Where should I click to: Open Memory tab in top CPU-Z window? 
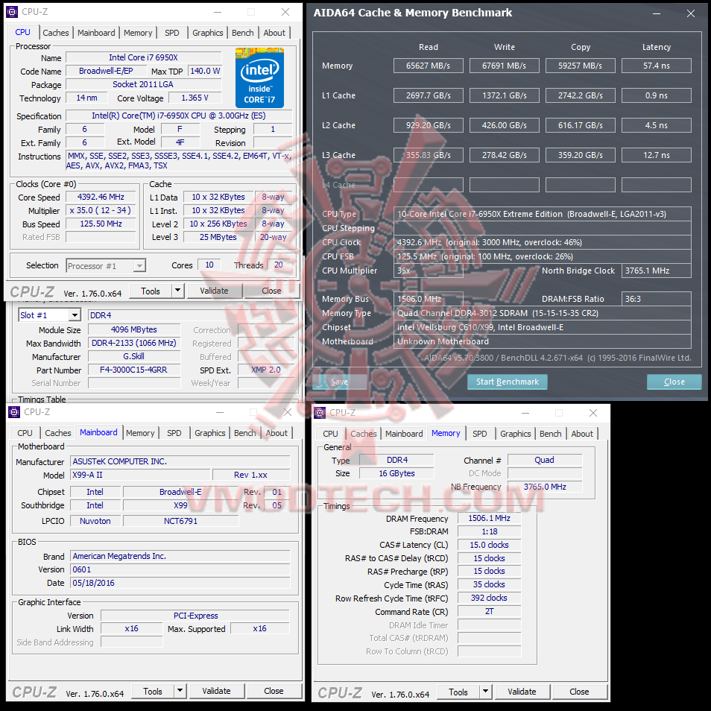138,33
